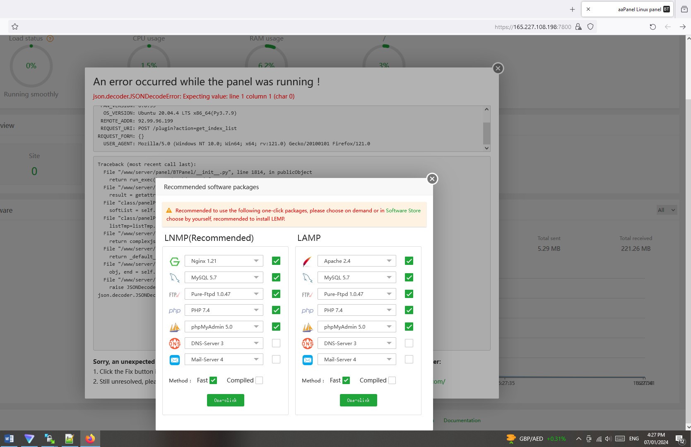Open the tracking protection shield icon

pyautogui.click(x=590, y=27)
